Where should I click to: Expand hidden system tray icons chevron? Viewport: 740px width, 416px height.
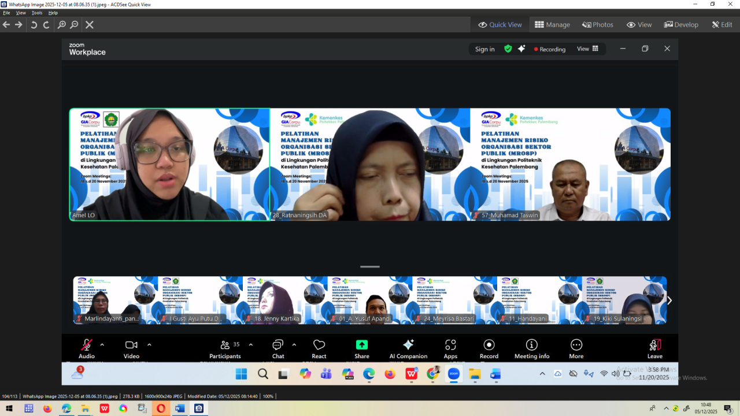pyautogui.click(x=665, y=408)
